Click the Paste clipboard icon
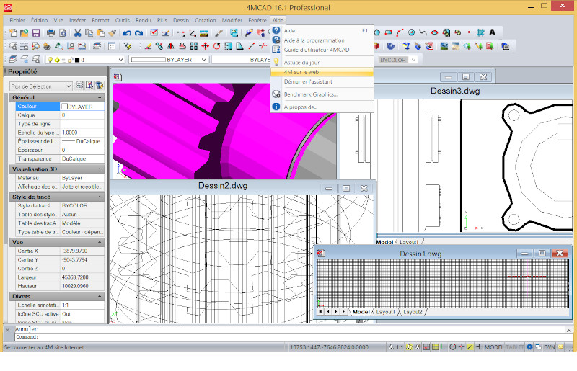Screen dimensions: 577x371 [x=100, y=33]
